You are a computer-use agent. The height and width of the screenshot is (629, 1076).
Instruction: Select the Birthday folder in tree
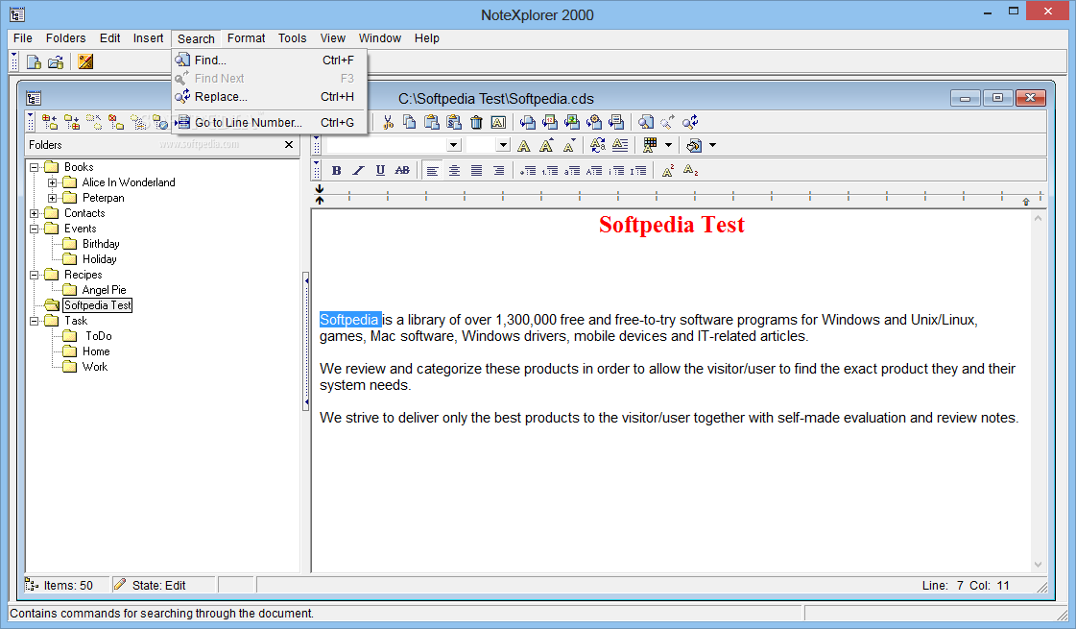(x=101, y=244)
